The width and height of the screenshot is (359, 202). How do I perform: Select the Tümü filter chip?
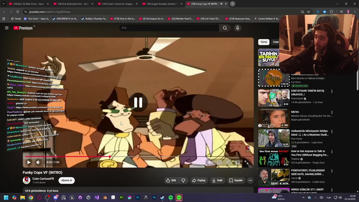point(264,42)
